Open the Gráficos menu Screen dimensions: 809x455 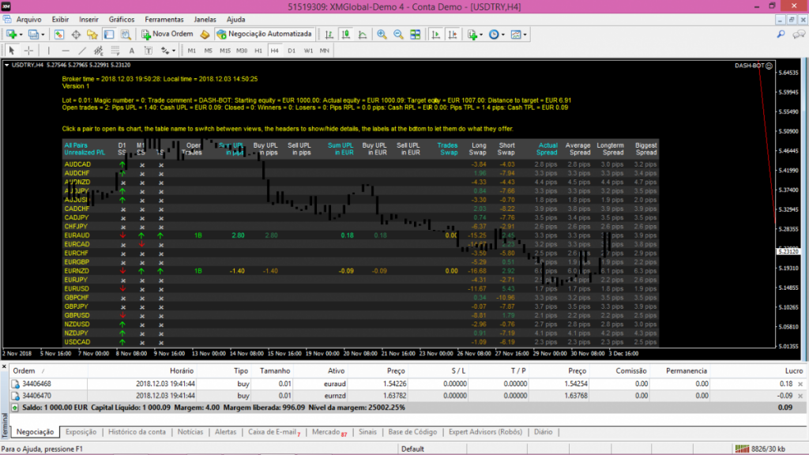pyautogui.click(x=122, y=19)
